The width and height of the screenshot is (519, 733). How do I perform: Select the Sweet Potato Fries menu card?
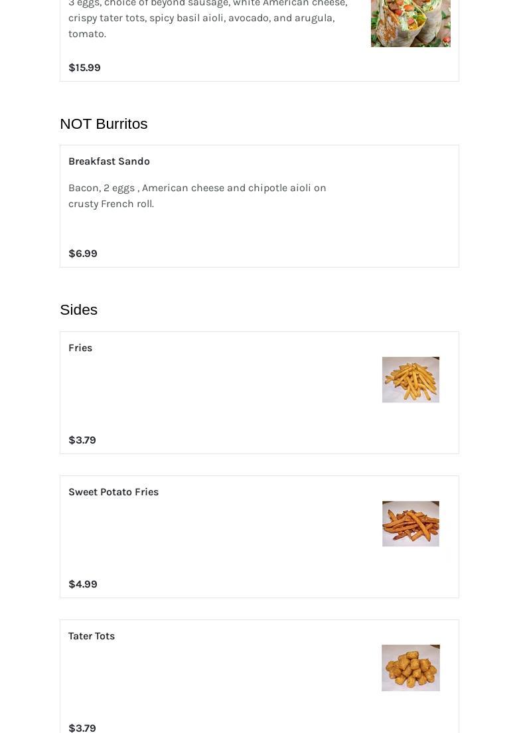[x=259, y=536]
